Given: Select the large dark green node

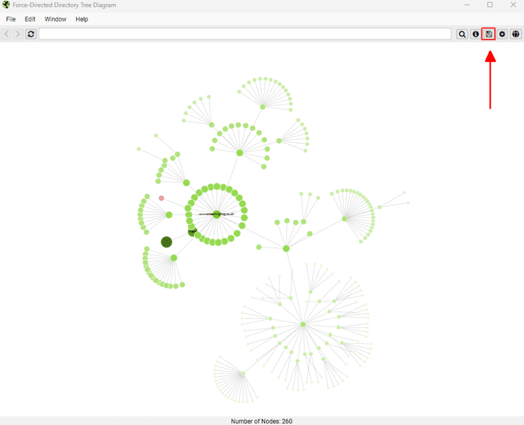Looking at the screenshot, I should pyautogui.click(x=166, y=242).
